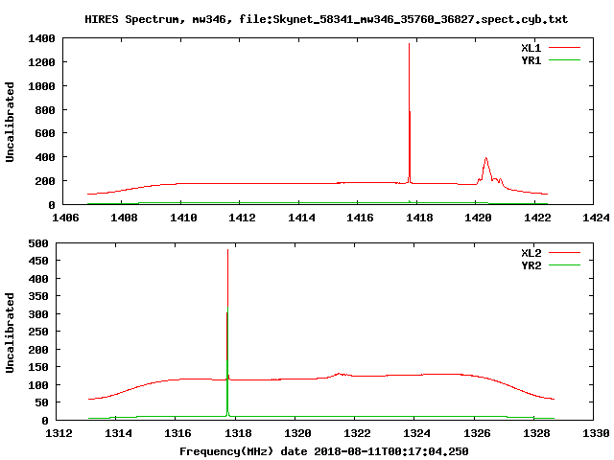Click the 1424 x-axis tick label

pyautogui.click(x=596, y=218)
